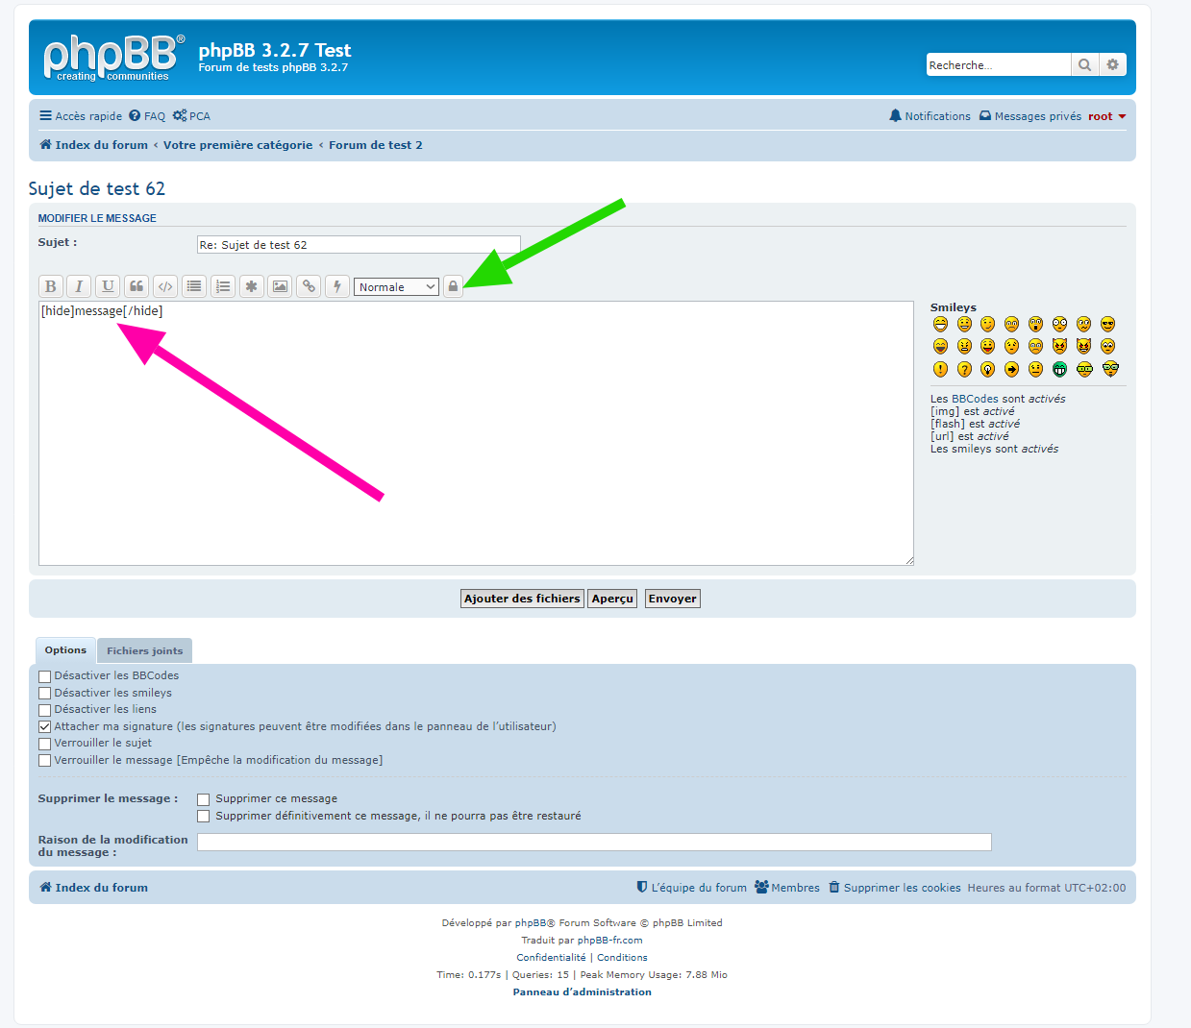Viewport: 1191px width, 1028px height.
Task: Click the padlock hide BBCode button
Action: (453, 286)
